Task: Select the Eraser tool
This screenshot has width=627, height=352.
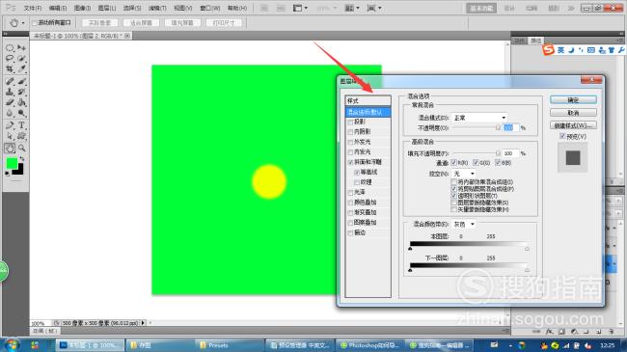Action: coord(10,103)
